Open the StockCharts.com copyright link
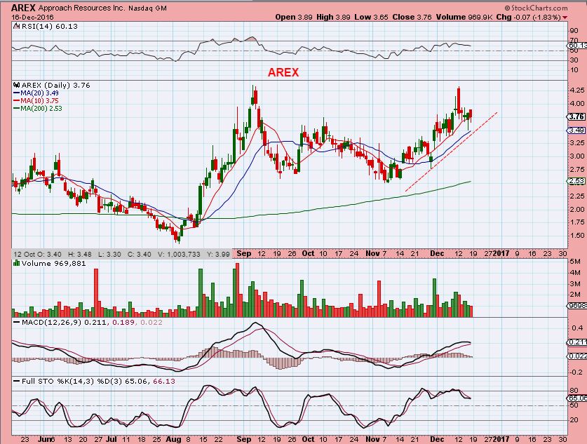Viewport: 587px width, 444px height. (x=536, y=8)
